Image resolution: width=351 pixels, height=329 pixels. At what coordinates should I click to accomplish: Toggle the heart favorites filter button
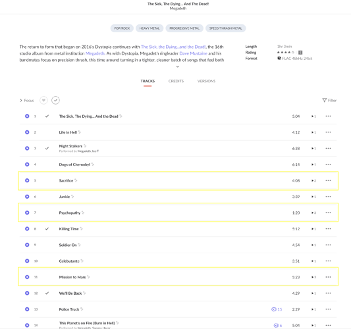click(x=43, y=100)
